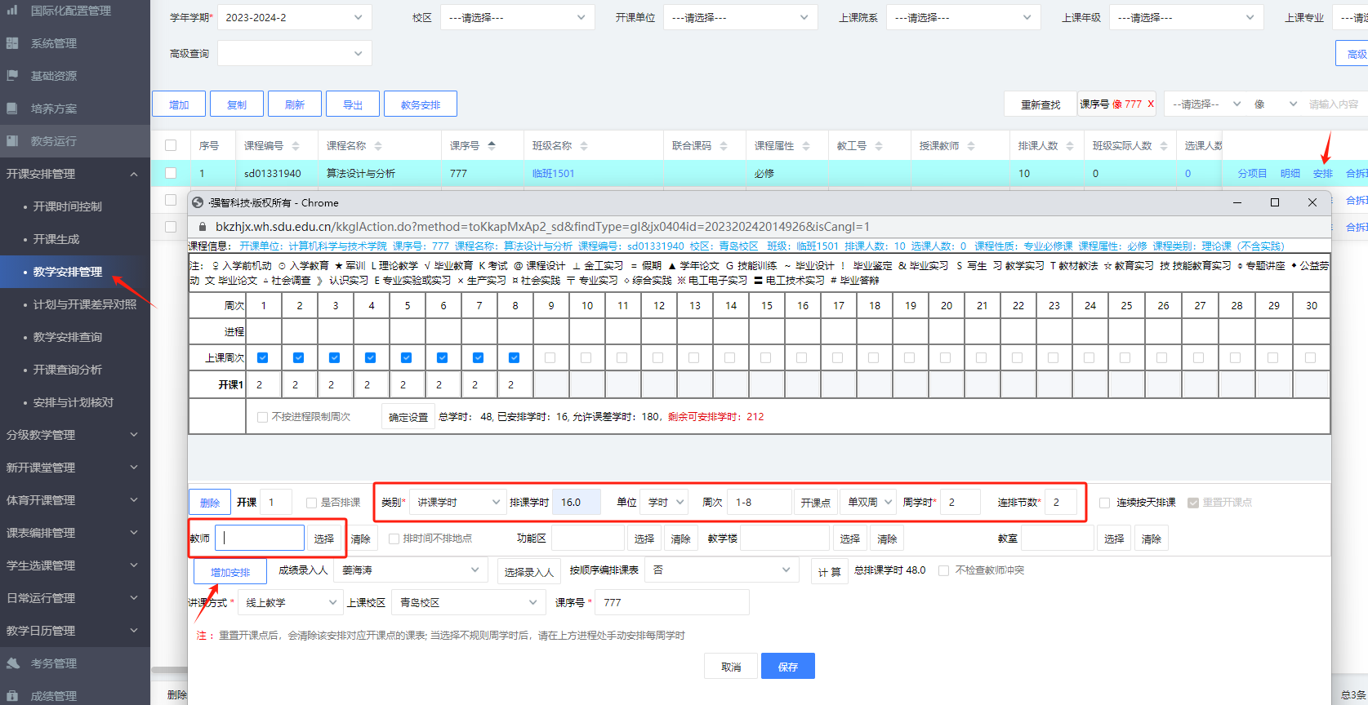
Task: Enable the 连续按天排课 checkbox
Action: (1104, 503)
